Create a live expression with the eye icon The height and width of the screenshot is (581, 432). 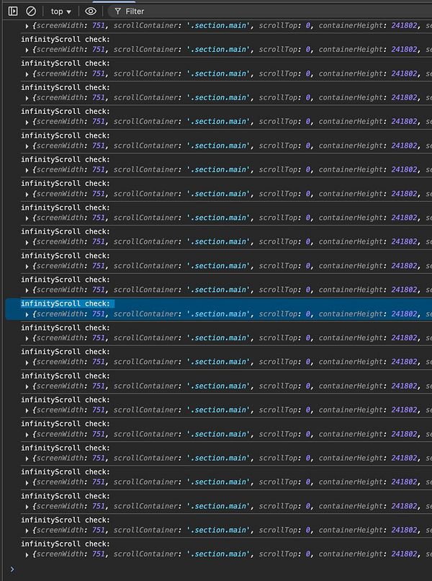coord(91,12)
